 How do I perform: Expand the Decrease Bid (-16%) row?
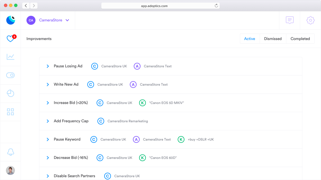(x=48, y=158)
